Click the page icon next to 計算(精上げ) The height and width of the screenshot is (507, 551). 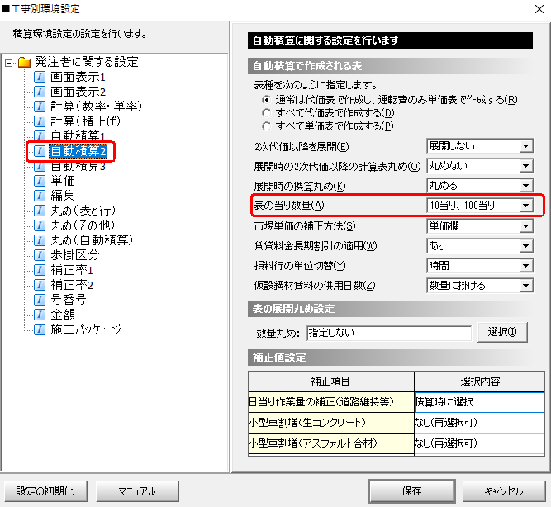(x=40, y=121)
